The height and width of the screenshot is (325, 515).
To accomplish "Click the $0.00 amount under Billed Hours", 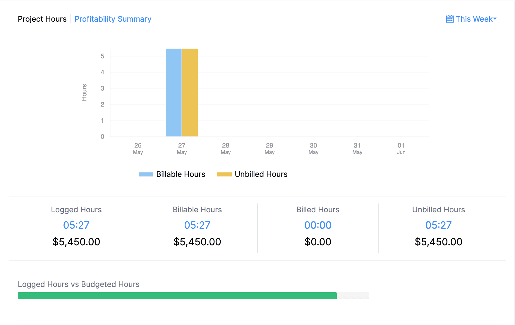I will click(318, 242).
